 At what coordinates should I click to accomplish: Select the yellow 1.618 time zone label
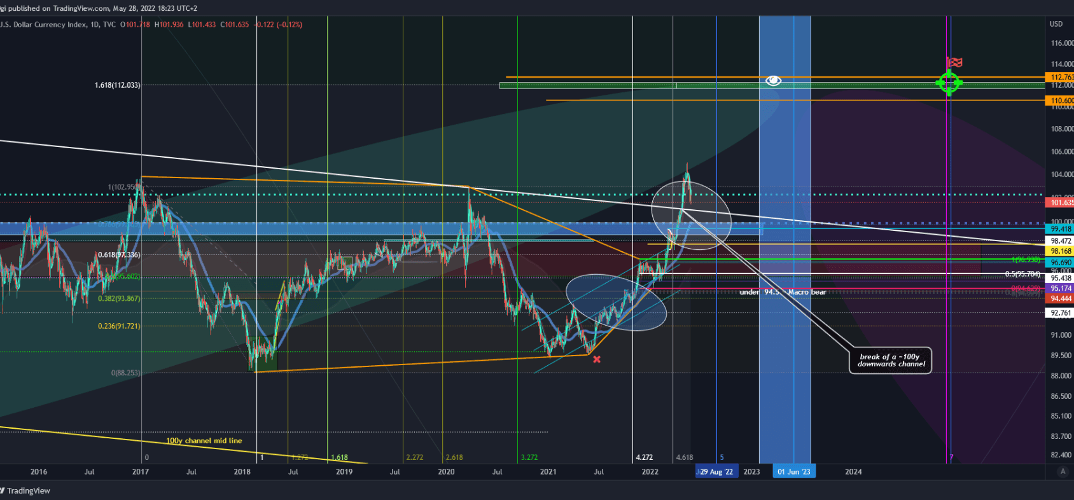339,457
